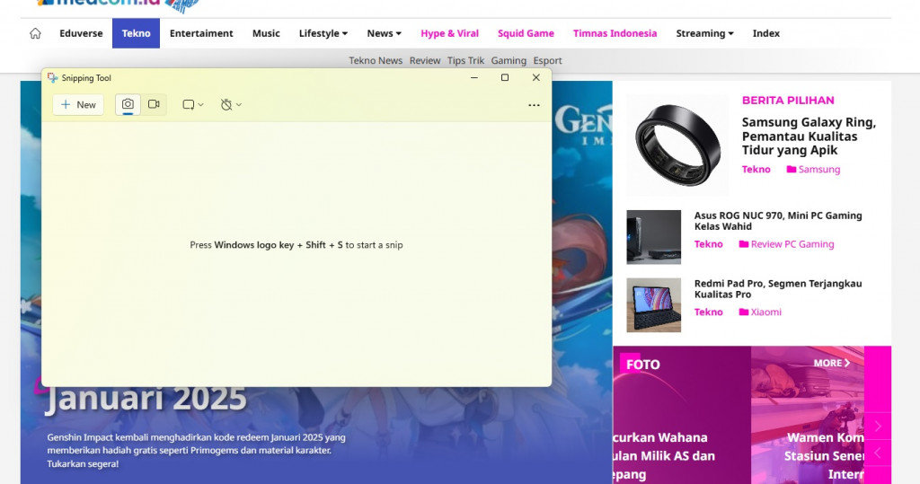
Task: Switch to Record mode video icon
Action: click(x=154, y=104)
